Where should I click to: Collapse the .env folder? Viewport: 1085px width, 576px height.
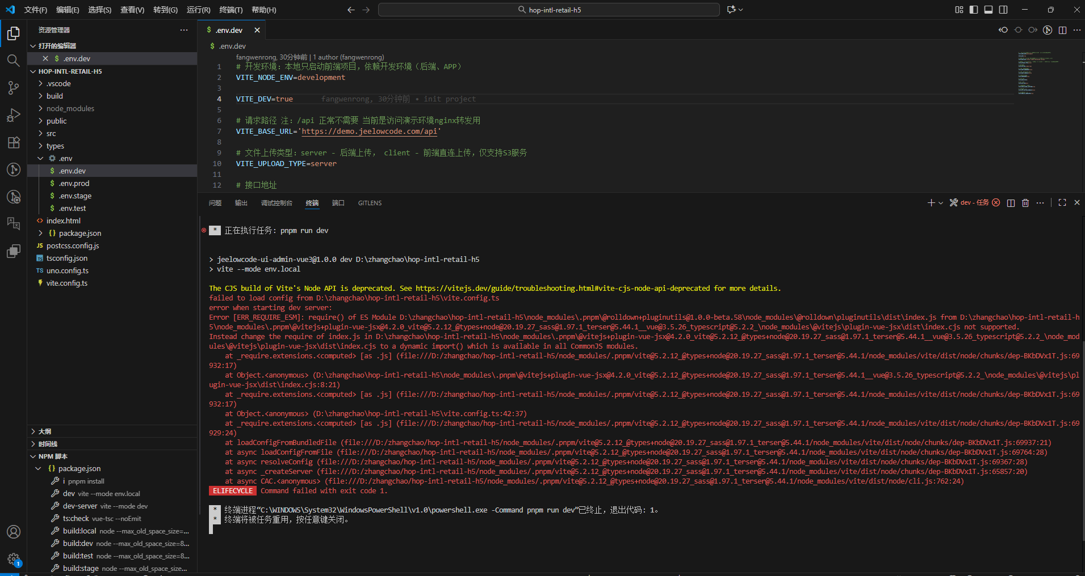click(x=41, y=159)
